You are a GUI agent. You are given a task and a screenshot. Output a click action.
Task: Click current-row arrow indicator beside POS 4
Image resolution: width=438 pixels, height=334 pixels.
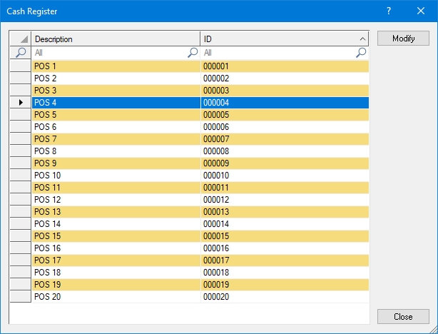pos(21,103)
